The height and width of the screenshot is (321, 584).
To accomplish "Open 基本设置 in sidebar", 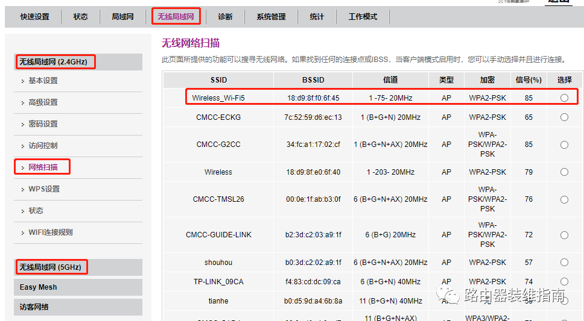I will (x=43, y=81).
